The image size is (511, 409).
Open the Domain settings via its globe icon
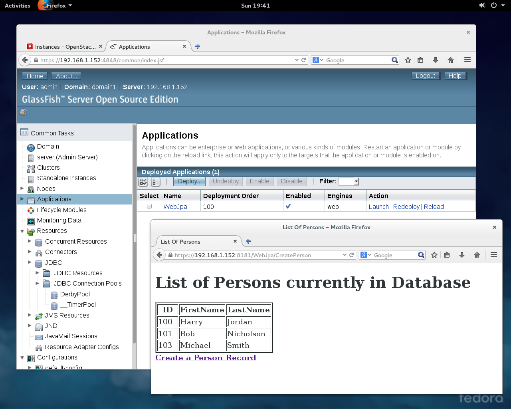click(31, 147)
